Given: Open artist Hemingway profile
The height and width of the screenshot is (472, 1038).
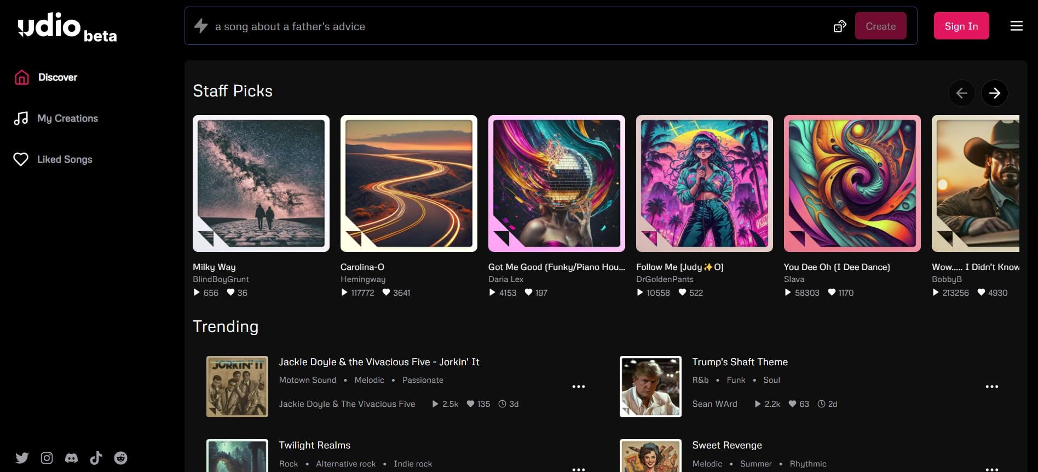Looking at the screenshot, I should [x=363, y=279].
